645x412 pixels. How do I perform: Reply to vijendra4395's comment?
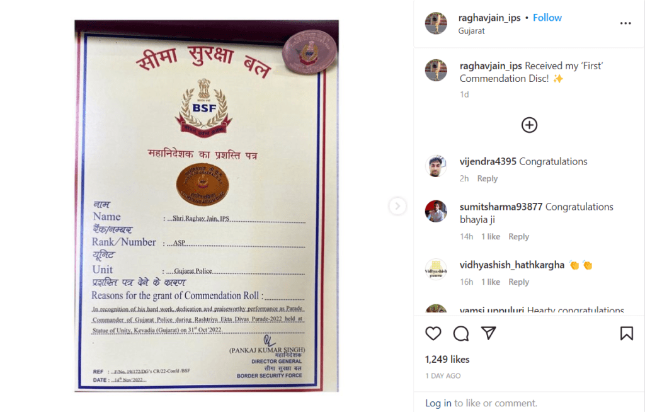pyautogui.click(x=487, y=179)
